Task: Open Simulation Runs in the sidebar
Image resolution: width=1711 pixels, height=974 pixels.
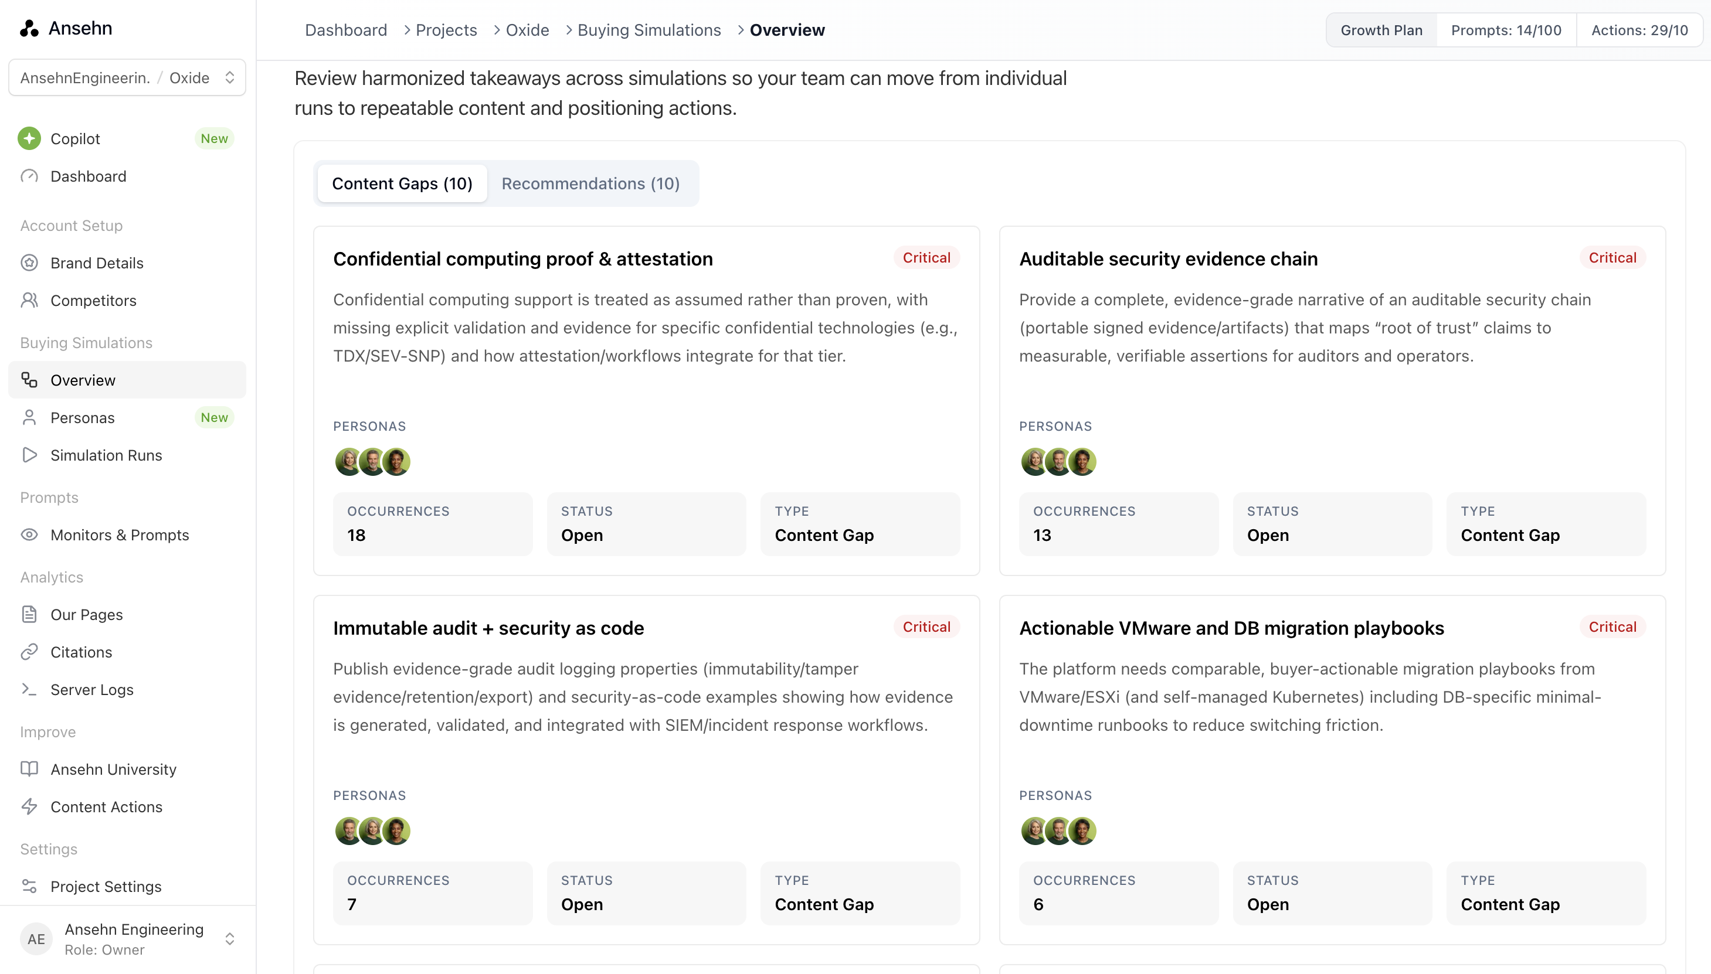Action: (127, 455)
